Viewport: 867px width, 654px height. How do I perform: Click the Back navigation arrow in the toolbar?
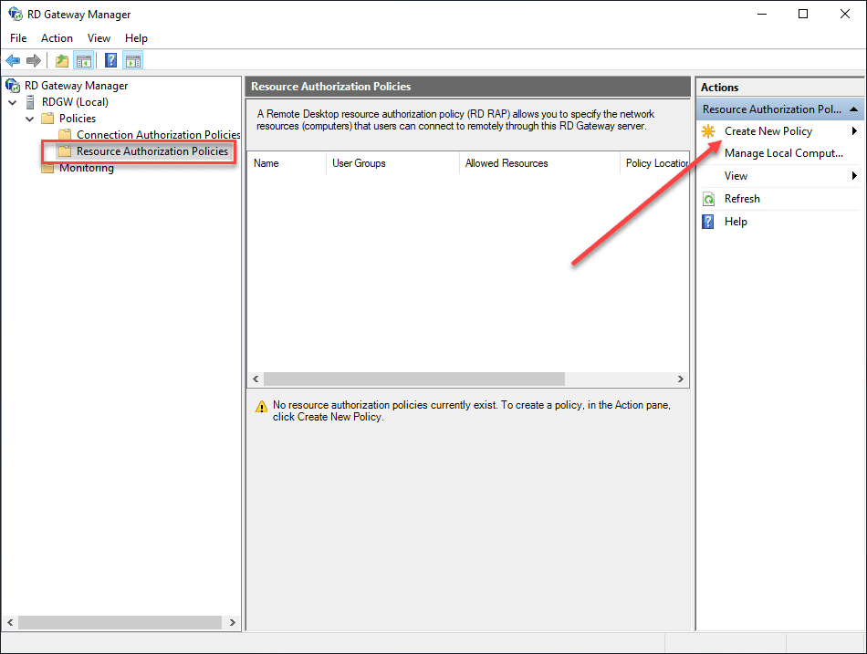[12, 60]
